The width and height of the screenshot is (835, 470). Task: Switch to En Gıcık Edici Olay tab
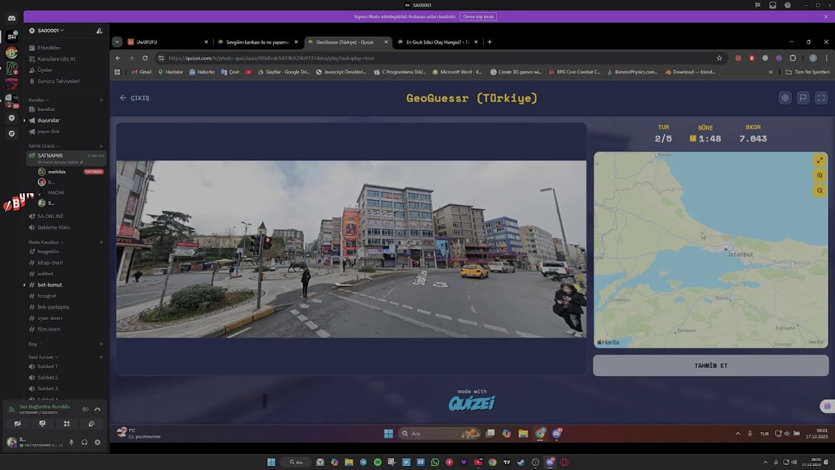tap(437, 42)
